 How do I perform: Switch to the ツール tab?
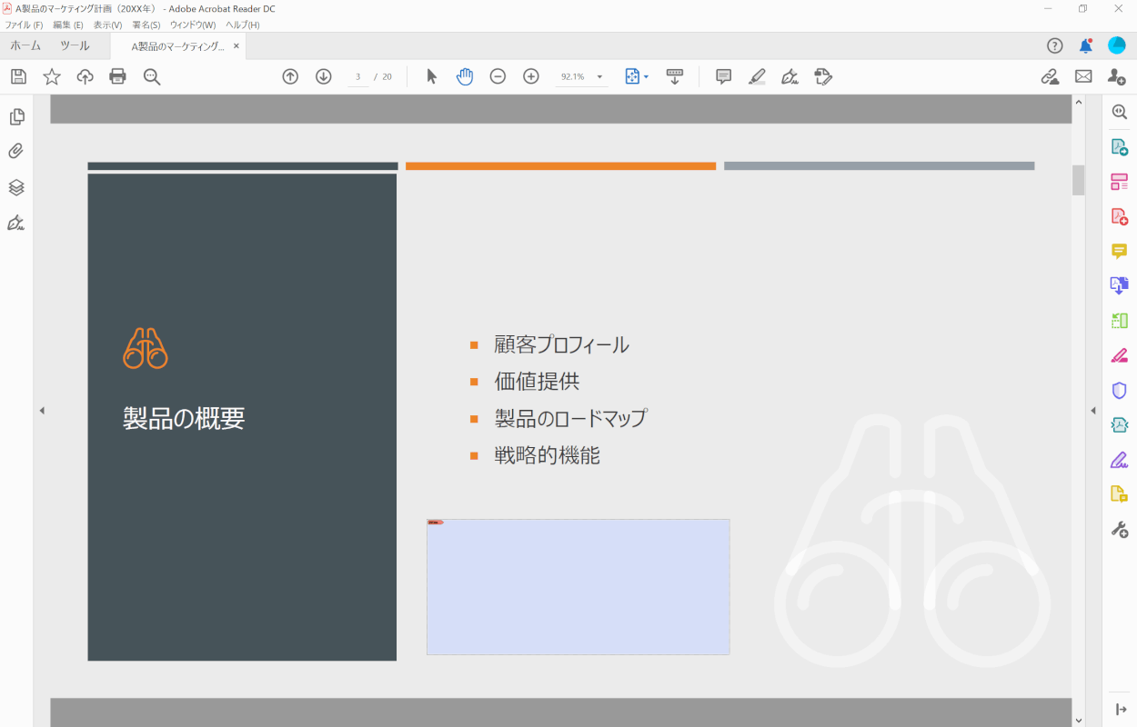[74, 44]
